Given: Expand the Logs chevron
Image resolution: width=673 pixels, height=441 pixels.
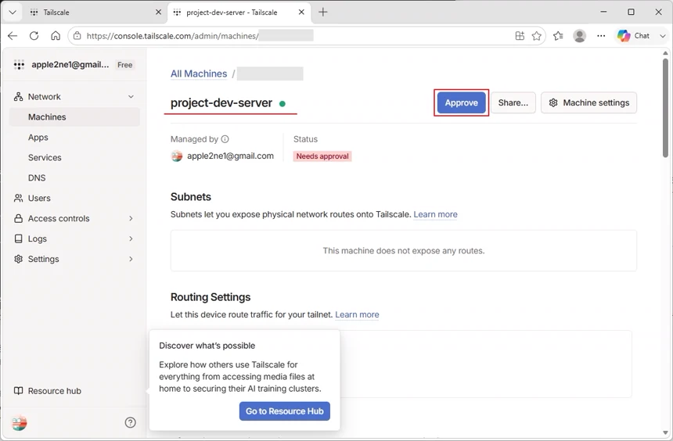Looking at the screenshot, I should tap(131, 238).
